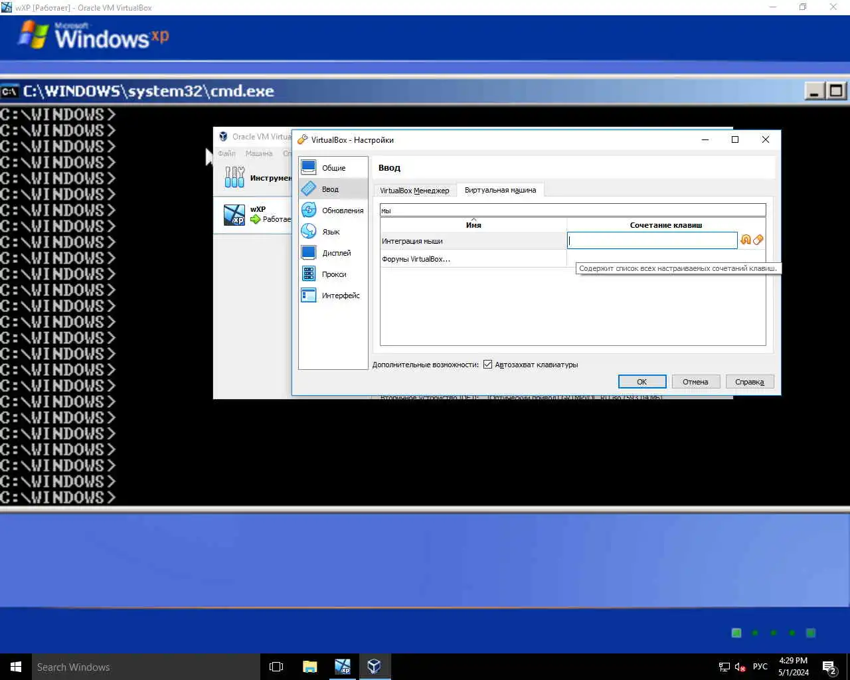This screenshot has width=850, height=680.
Task: Open help with the Справка button
Action: click(750, 382)
